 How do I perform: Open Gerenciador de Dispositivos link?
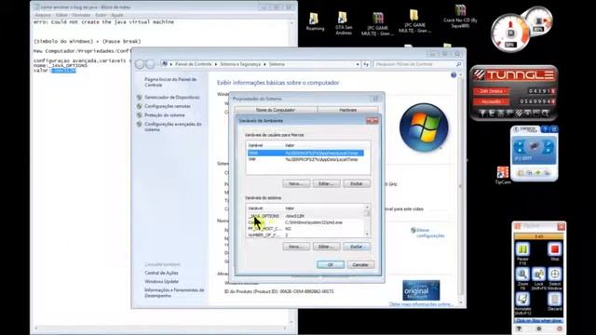pyautogui.click(x=171, y=97)
